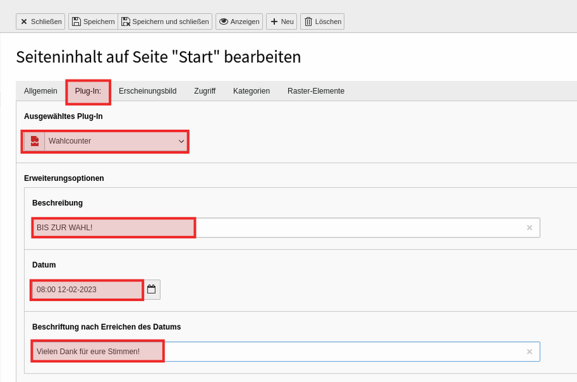Clear the Beschriftung field with X
The height and width of the screenshot is (382, 577).
click(x=529, y=351)
